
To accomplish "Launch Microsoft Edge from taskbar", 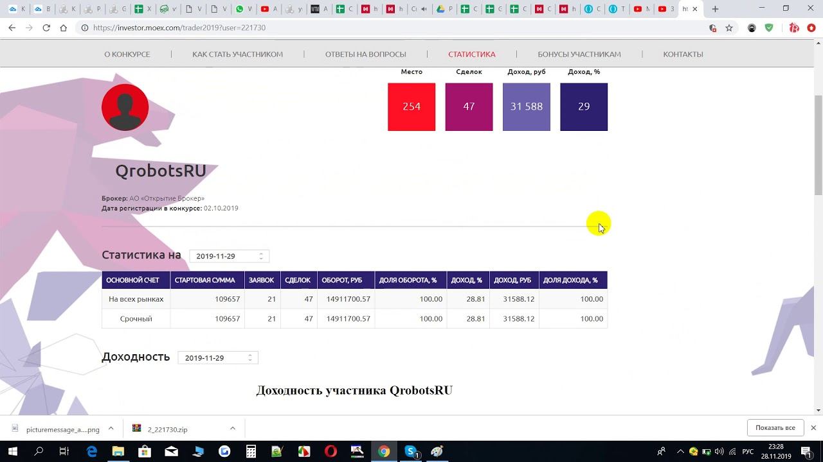I will tap(91, 452).
